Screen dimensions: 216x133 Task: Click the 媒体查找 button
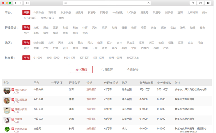81,69
